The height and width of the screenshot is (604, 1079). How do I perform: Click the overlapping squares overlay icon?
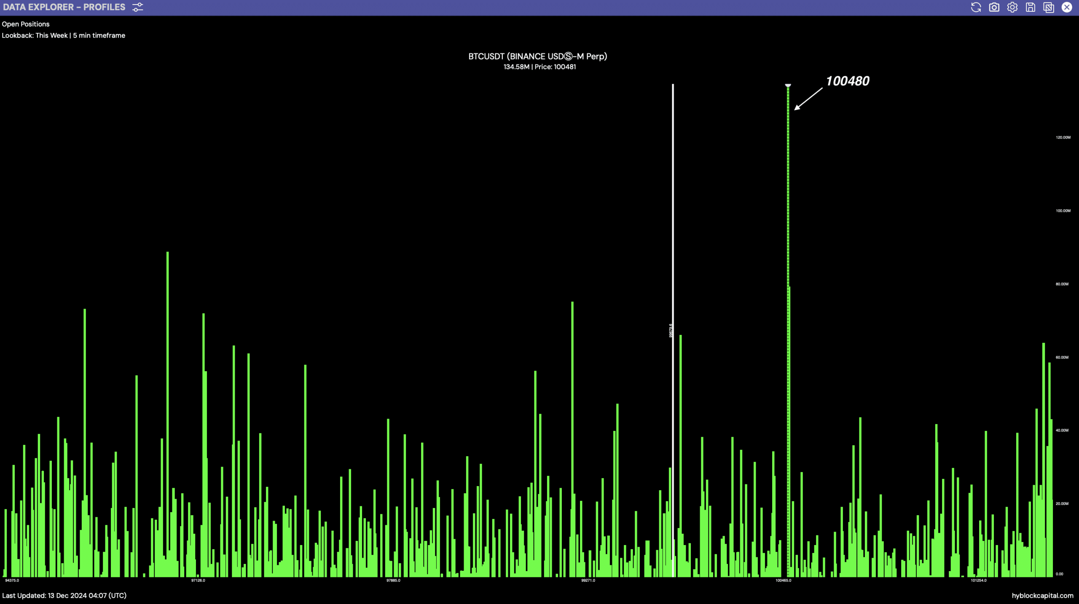pos(1048,7)
